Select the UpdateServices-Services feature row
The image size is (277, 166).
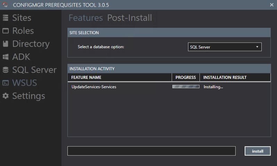point(94,87)
